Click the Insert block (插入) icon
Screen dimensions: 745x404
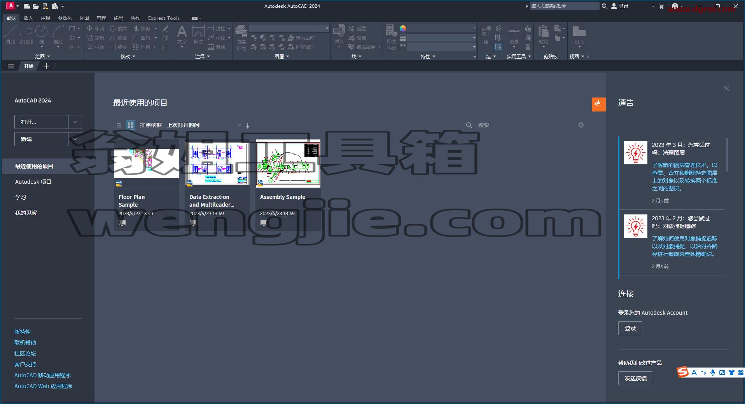coord(339,34)
